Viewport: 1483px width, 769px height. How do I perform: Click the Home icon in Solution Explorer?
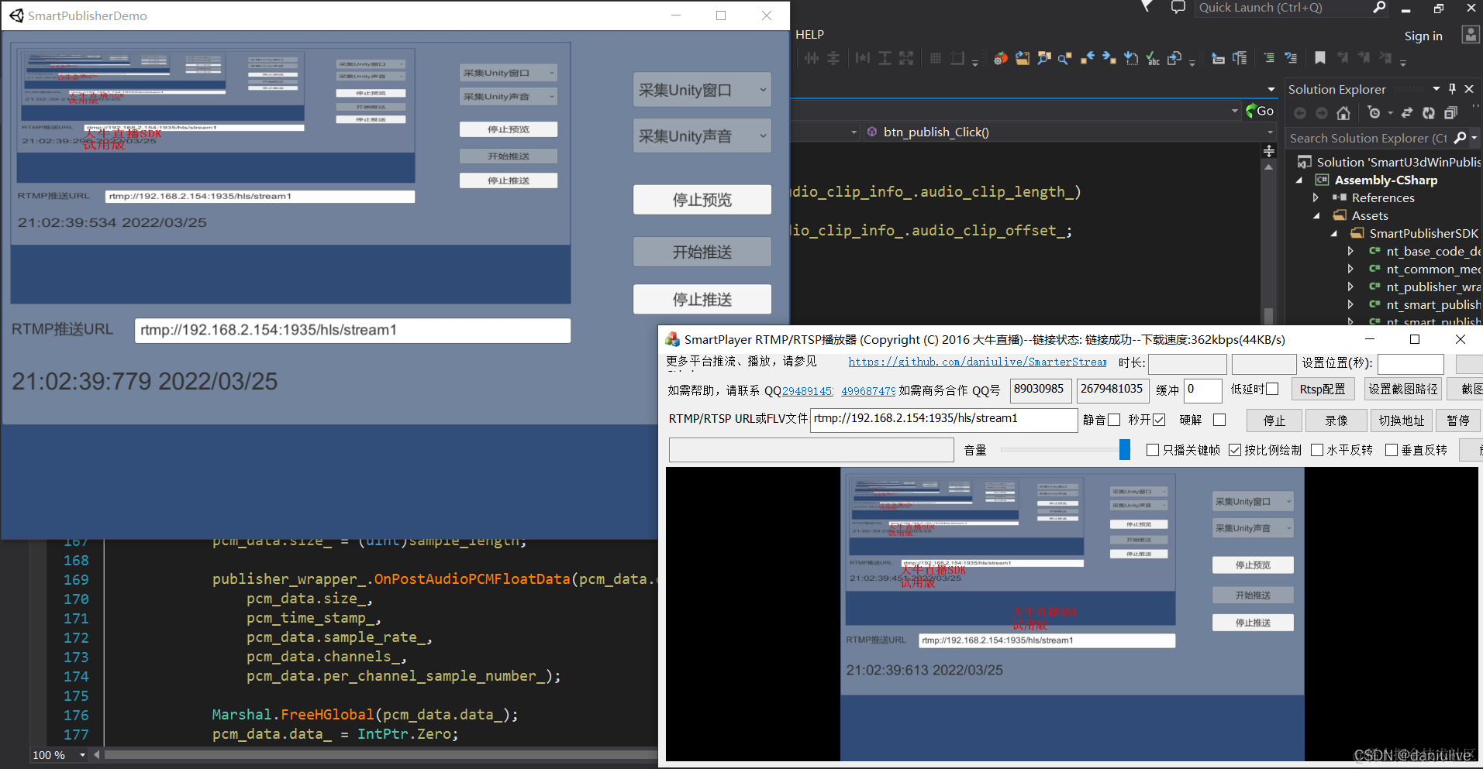coord(1343,113)
